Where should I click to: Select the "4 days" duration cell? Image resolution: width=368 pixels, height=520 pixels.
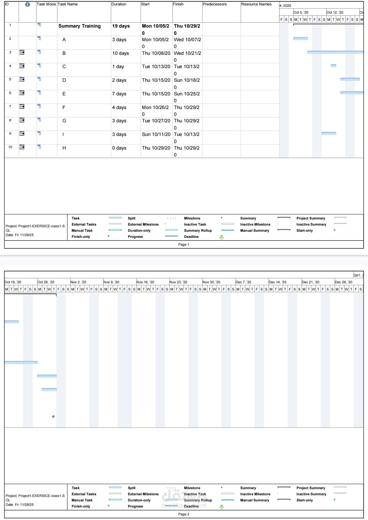pos(126,110)
